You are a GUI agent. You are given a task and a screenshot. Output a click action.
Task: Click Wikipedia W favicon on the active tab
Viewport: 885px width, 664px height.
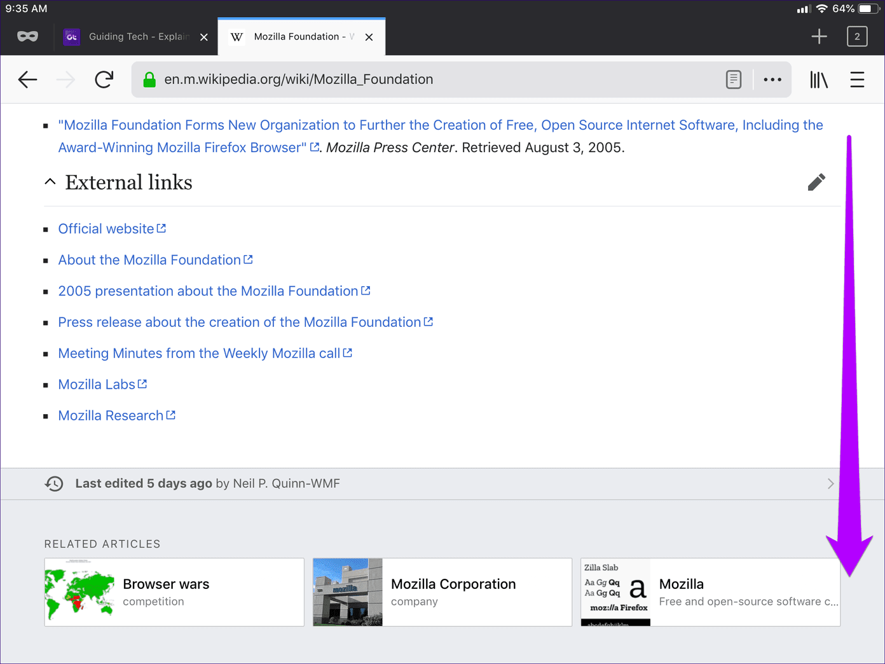click(237, 37)
